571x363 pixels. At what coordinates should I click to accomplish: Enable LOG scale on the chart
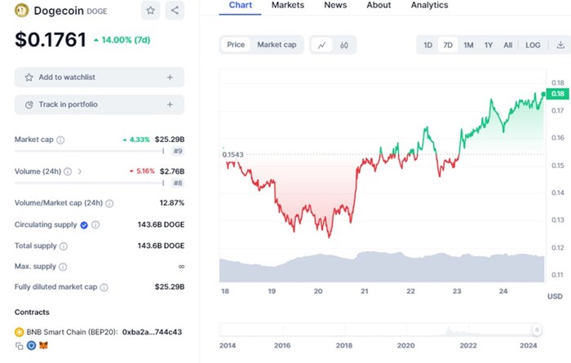533,45
